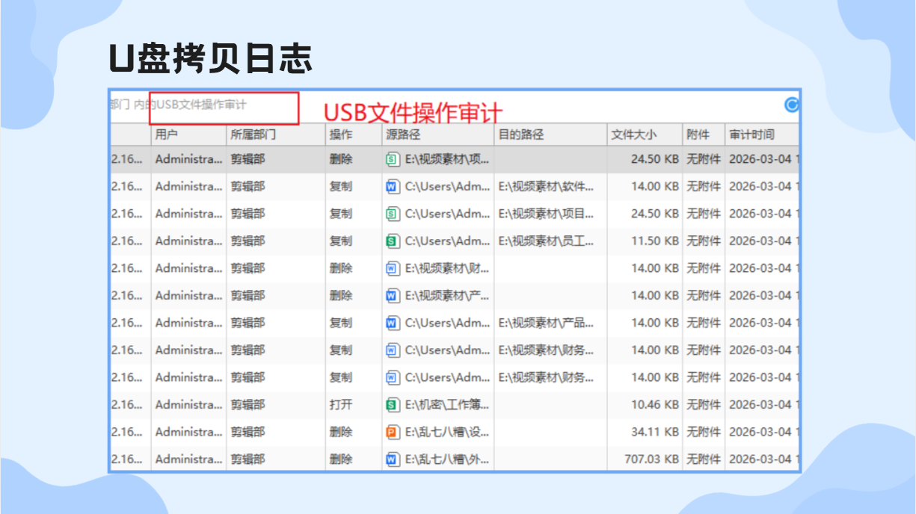
Task: Click the 源路径 column header
Action: (x=438, y=134)
